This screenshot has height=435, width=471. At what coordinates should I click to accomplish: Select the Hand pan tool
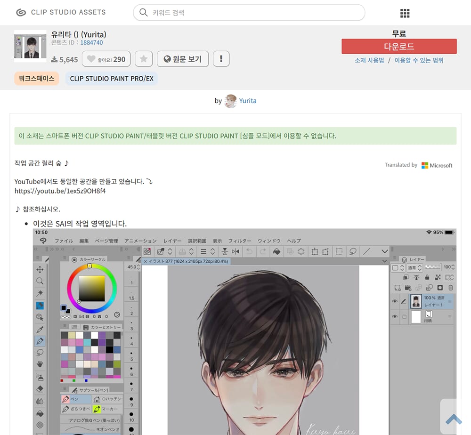point(40,364)
